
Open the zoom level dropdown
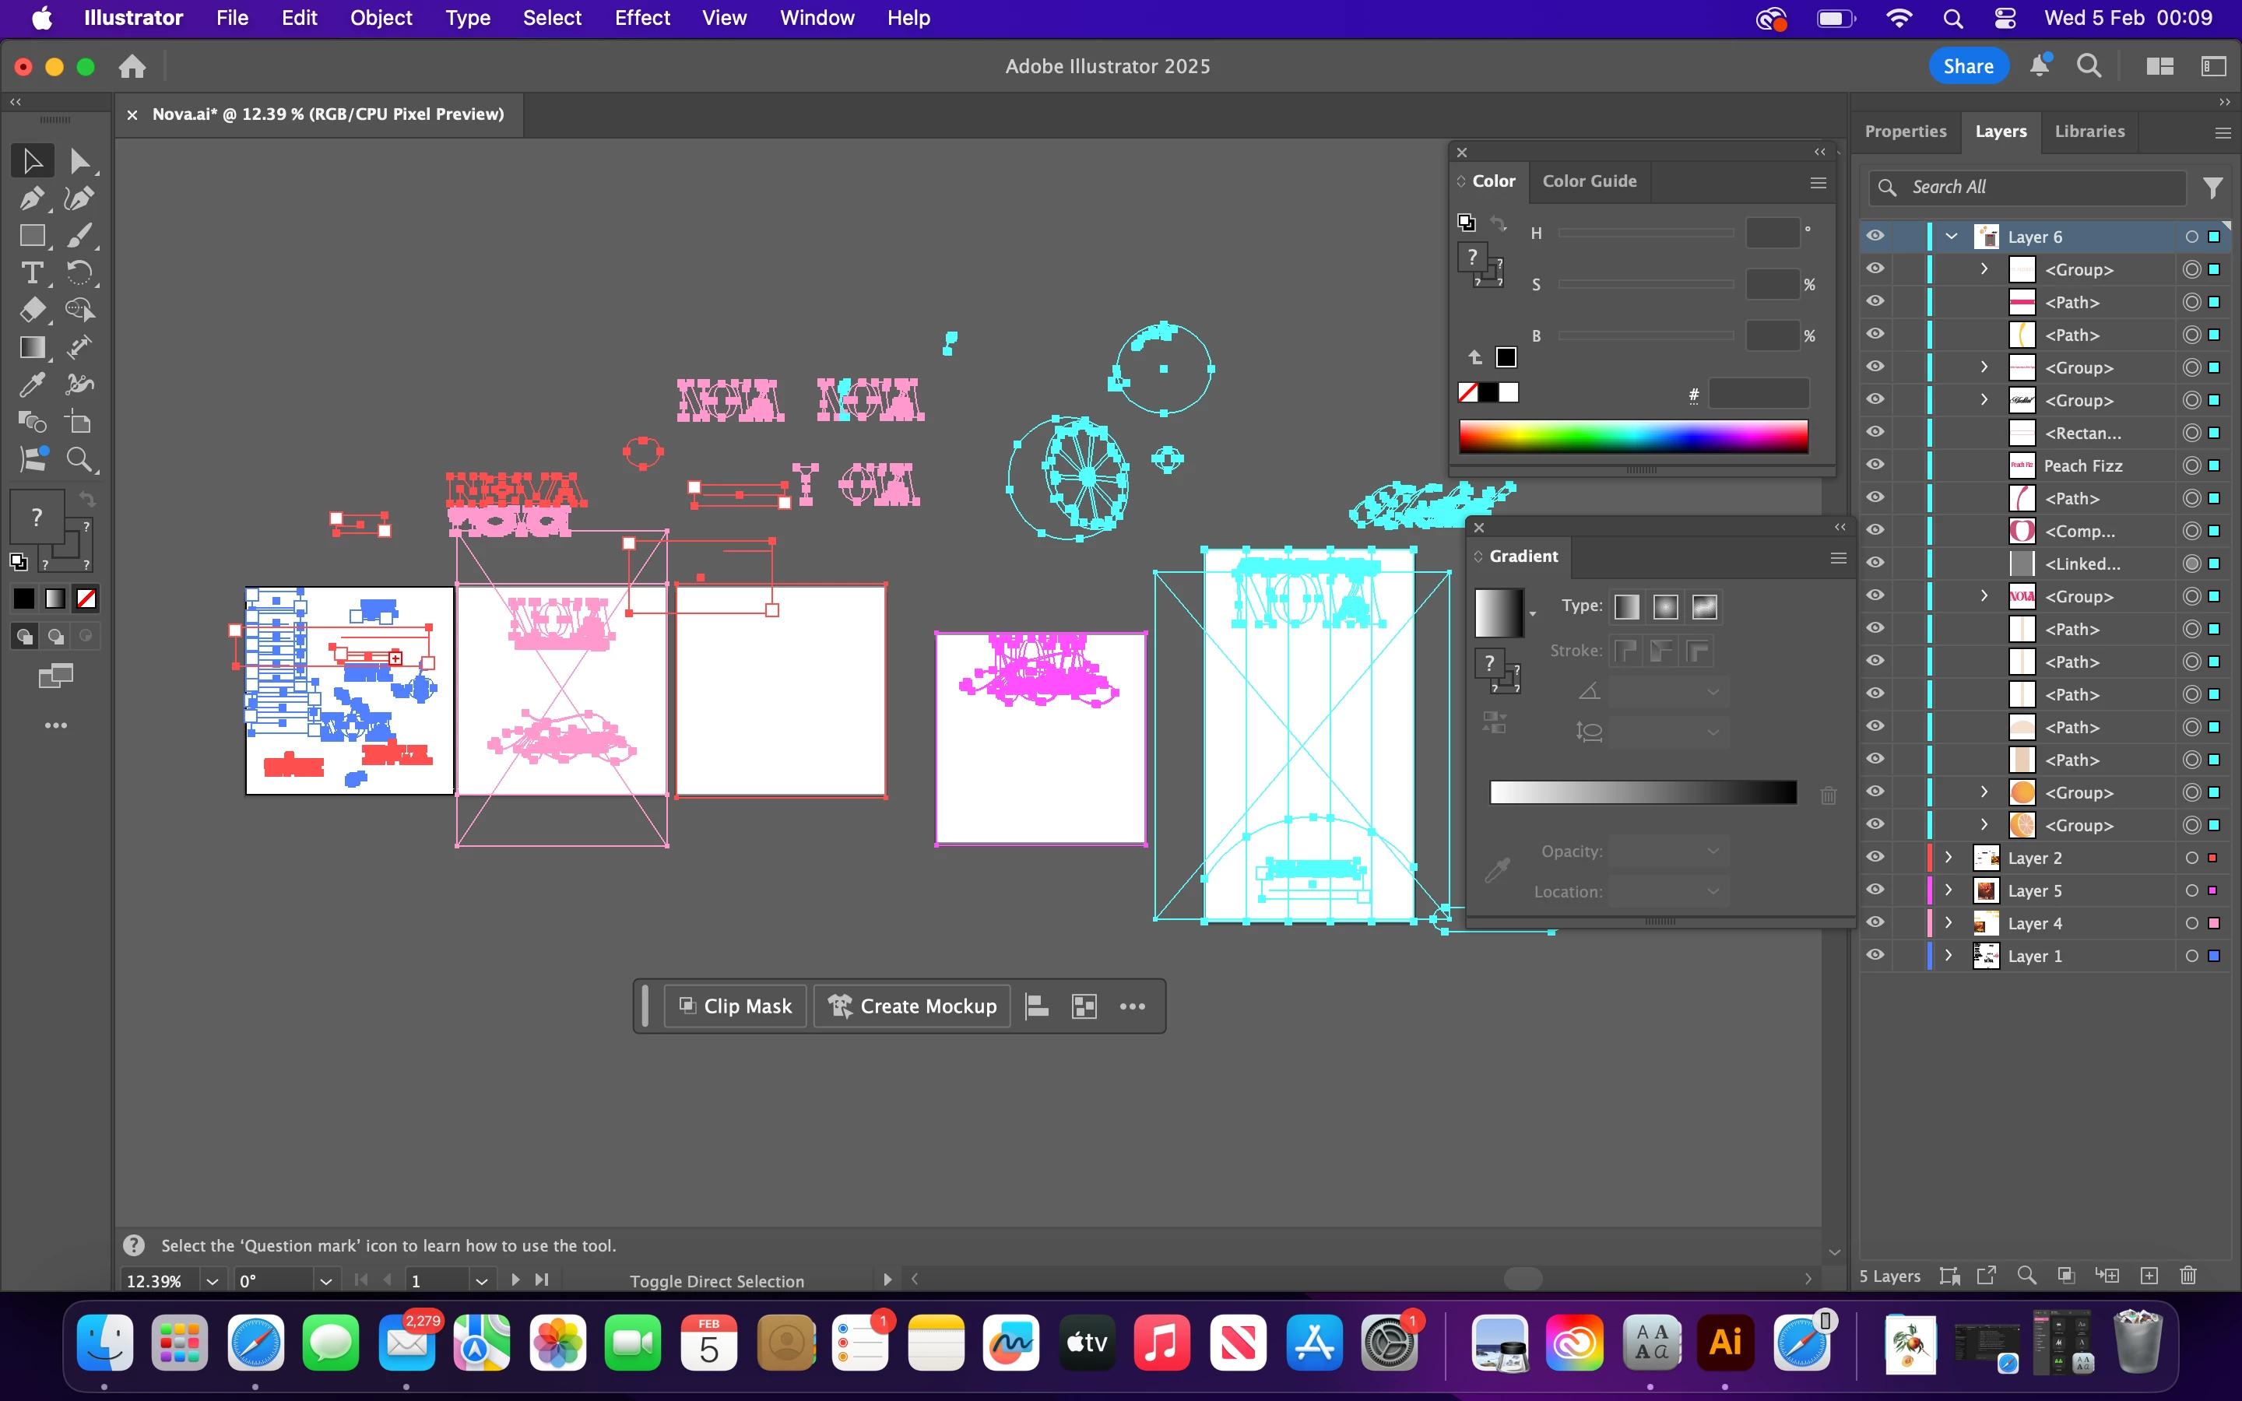pos(213,1280)
